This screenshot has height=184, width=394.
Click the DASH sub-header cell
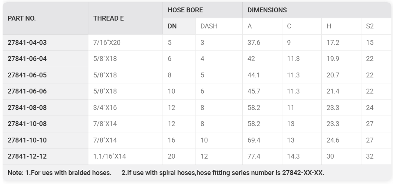[x=219, y=26]
